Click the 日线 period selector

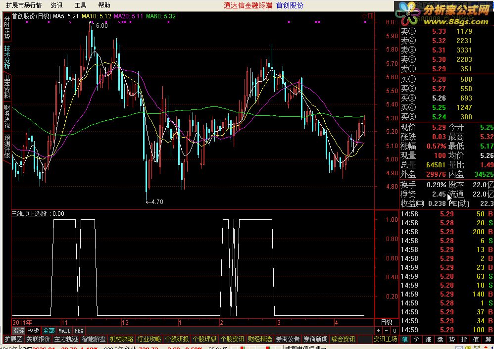click(x=387, y=322)
